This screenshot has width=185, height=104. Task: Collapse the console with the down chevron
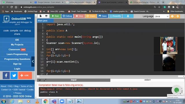tap(40, 80)
